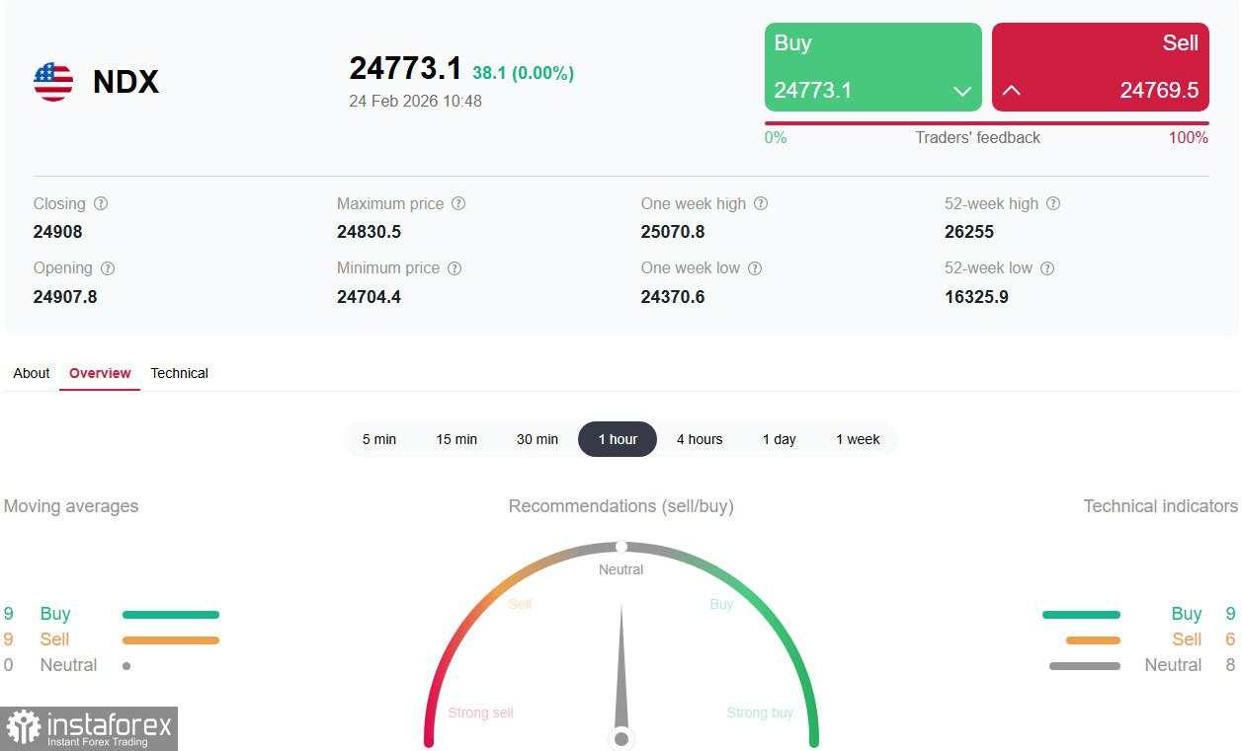Open the Maximum price help icon

pyautogui.click(x=457, y=203)
